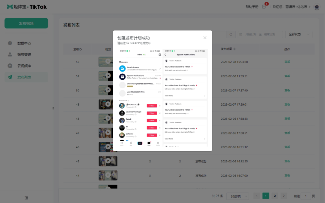This screenshot has height=203, width=325.
Task: Click 查看 for publish ID 50
Action: [x=287, y=90]
